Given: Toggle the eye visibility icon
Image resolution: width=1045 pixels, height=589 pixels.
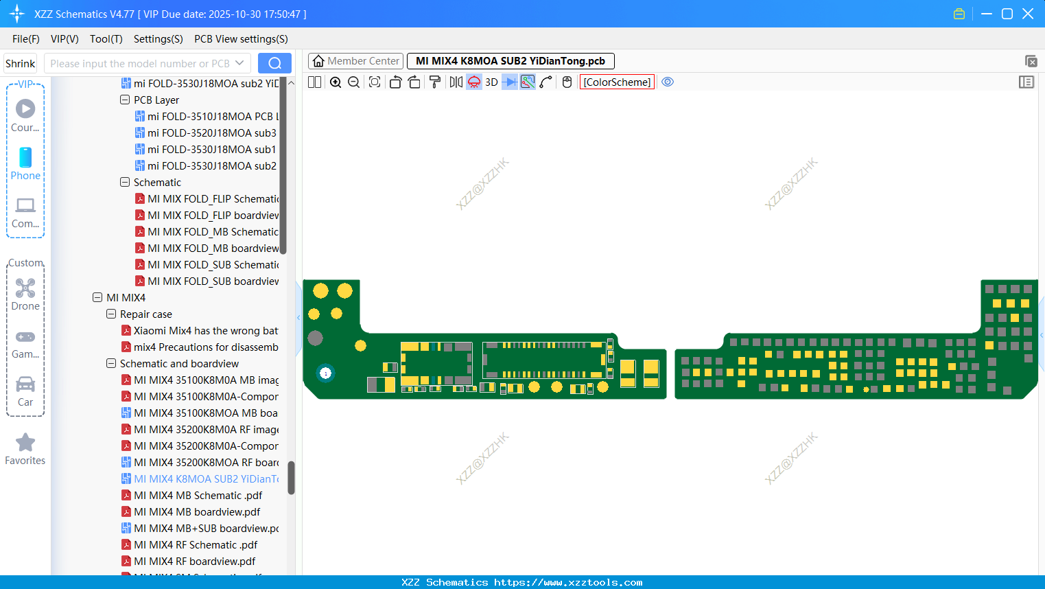Looking at the screenshot, I should 668,82.
